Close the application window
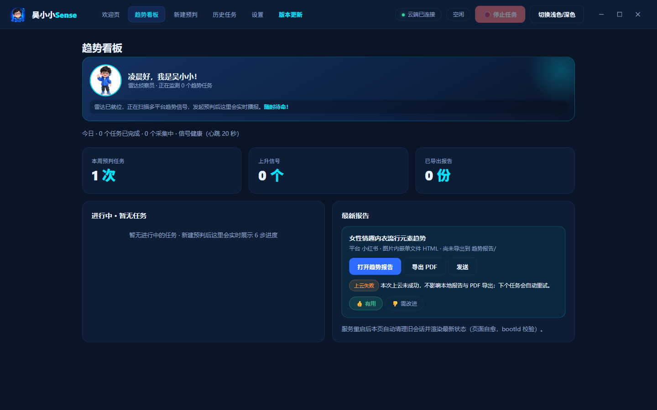 pyautogui.click(x=638, y=15)
